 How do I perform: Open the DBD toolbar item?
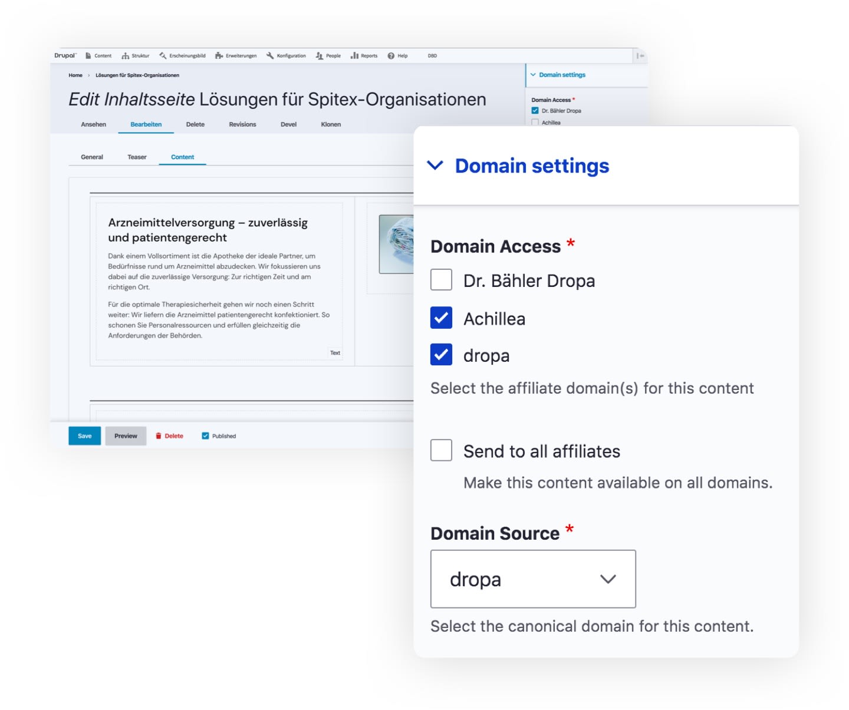432,56
